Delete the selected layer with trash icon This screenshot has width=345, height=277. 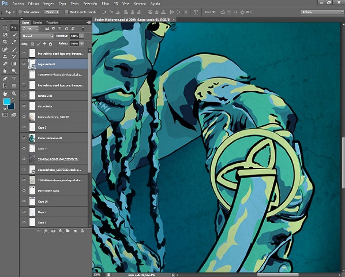click(x=82, y=231)
